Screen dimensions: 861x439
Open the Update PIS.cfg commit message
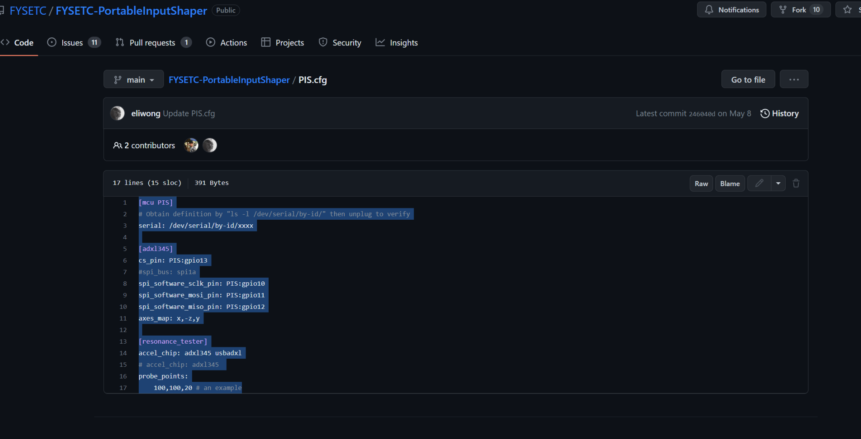click(189, 113)
